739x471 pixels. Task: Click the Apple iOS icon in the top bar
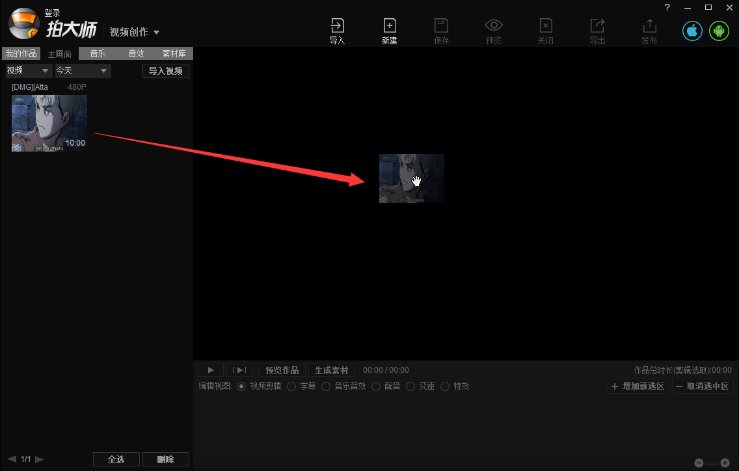[x=692, y=30]
